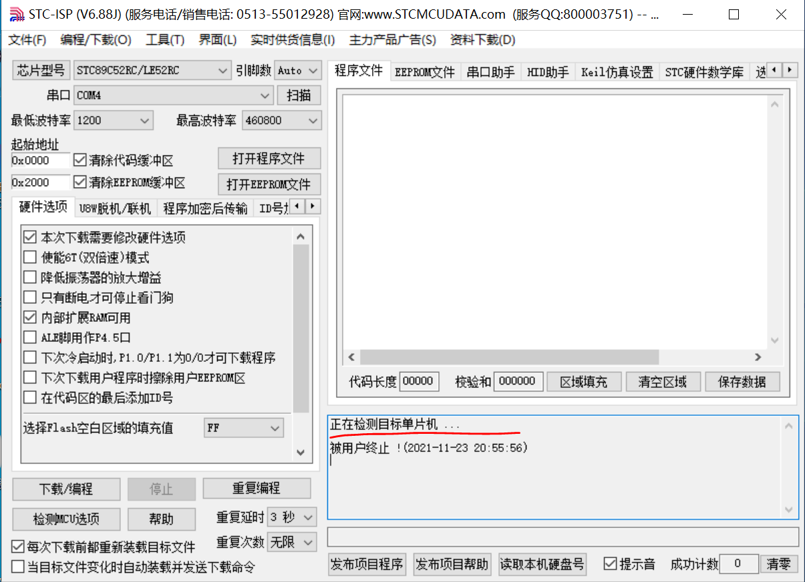
Task: Click 打开EEPROM文件 button
Action: [269, 184]
